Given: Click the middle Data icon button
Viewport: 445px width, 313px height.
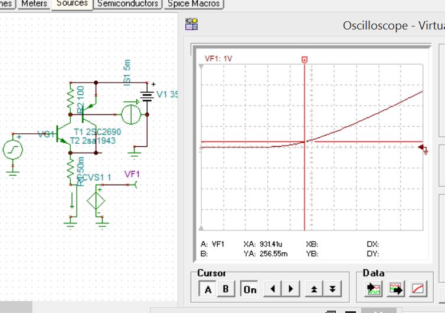Looking at the screenshot, I should pyautogui.click(x=396, y=289).
